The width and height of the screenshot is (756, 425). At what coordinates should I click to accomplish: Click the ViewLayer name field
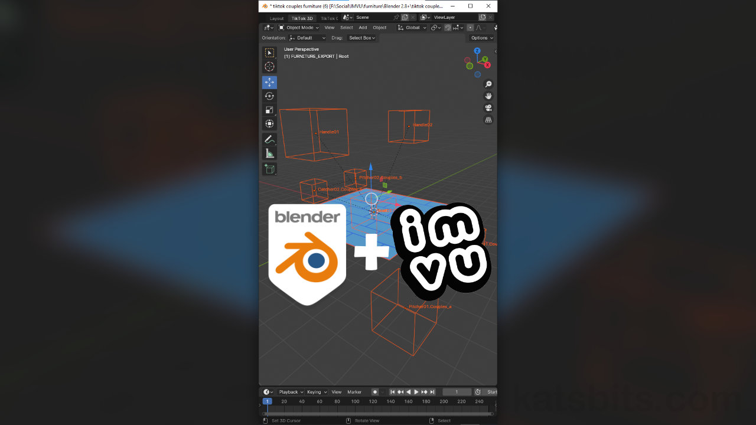coord(455,18)
